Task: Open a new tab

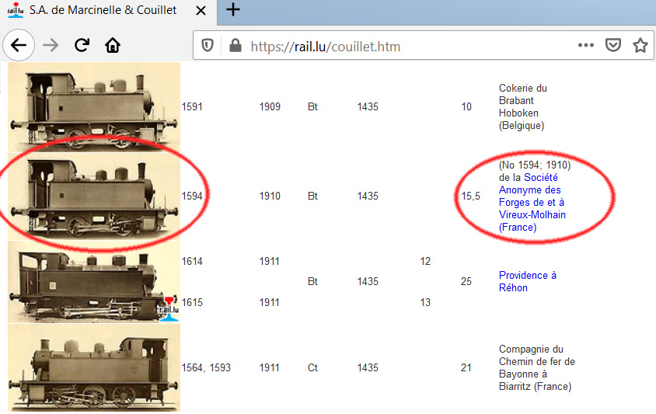Action: click(233, 9)
